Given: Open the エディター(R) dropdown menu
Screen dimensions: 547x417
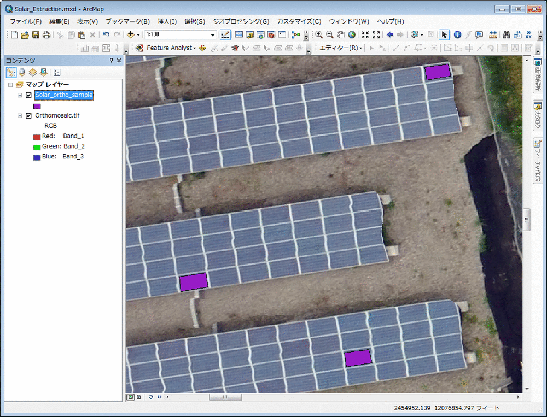Looking at the screenshot, I should (341, 48).
